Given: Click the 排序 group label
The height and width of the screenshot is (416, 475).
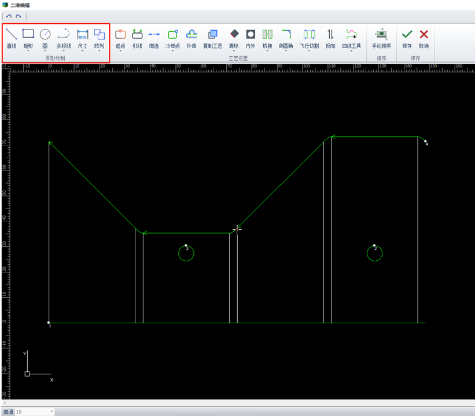Looking at the screenshot, I should pos(381,58).
